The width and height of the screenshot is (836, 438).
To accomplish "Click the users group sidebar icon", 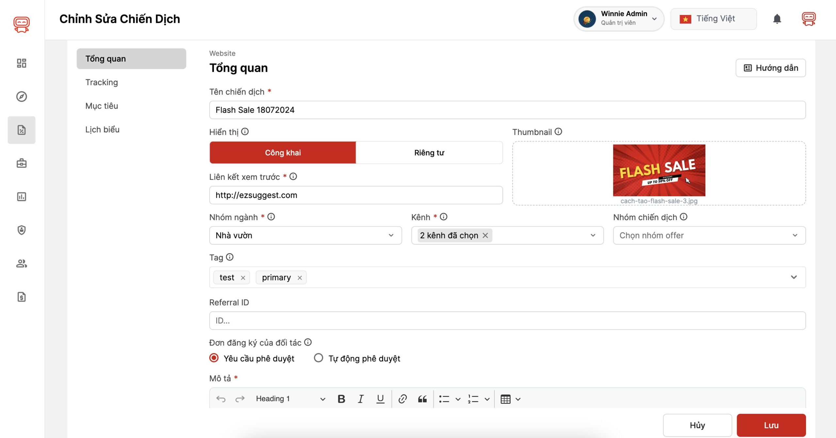I will point(22,263).
